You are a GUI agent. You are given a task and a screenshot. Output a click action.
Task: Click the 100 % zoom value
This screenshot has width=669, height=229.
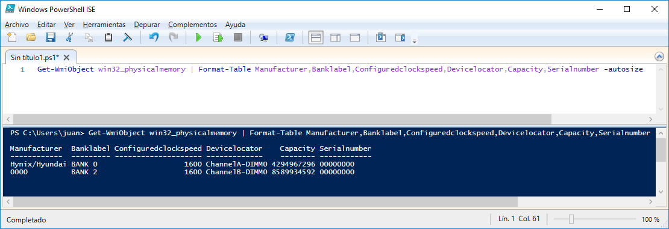click(650, 219)
